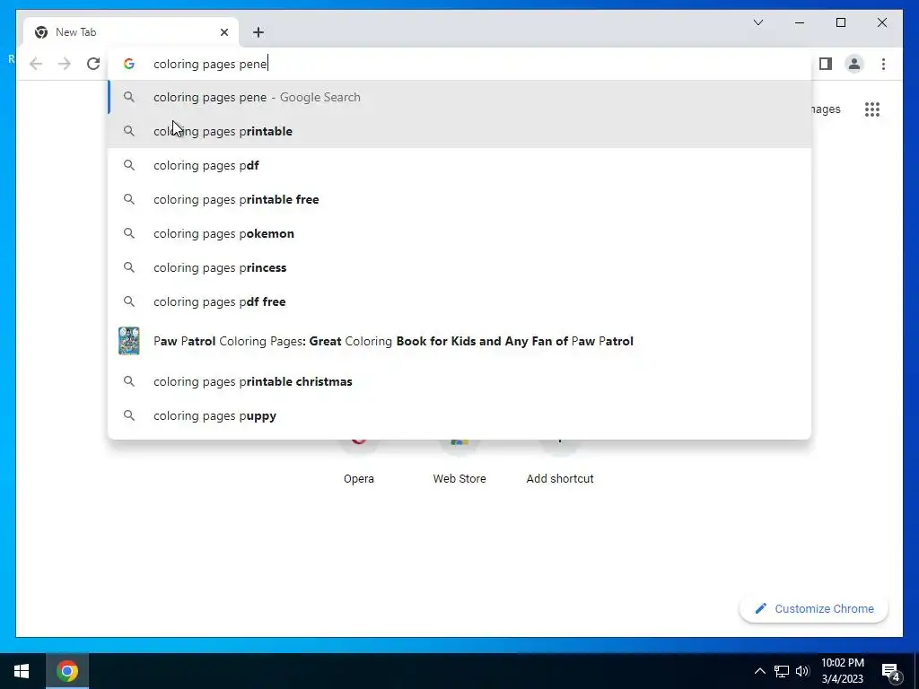Choose 'coloring pages princess' suggestion
This screenshot has height=689, width=919.
point(460,267)
